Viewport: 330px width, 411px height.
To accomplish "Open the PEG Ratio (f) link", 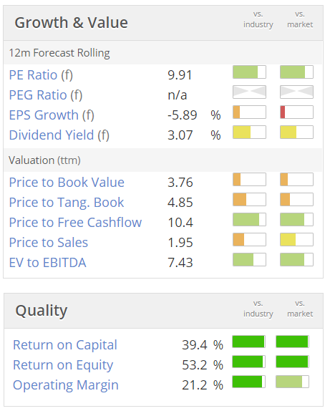I will [46, 95].
